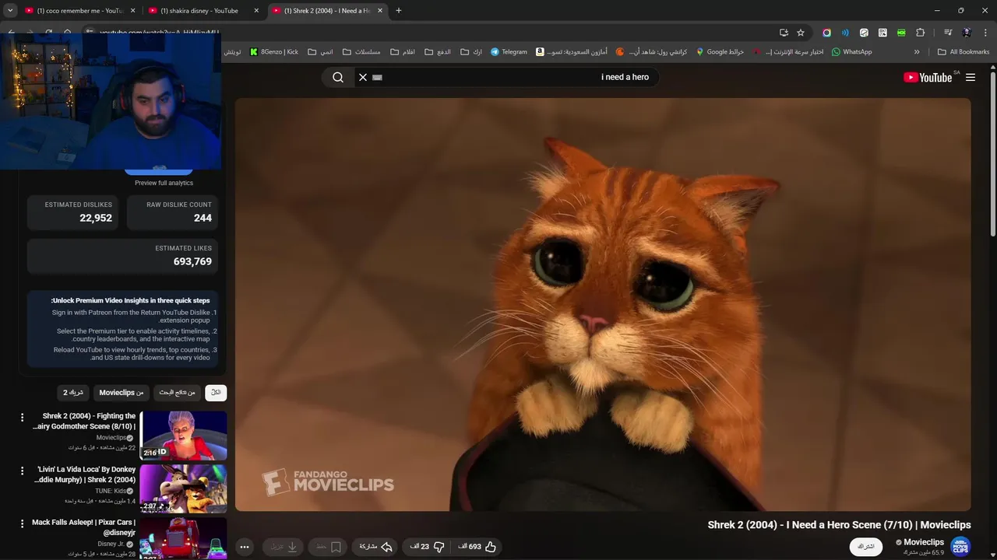Open Movieclips channel avatar
This screenshot has width=997, height=560.
[x=960, y=547]
